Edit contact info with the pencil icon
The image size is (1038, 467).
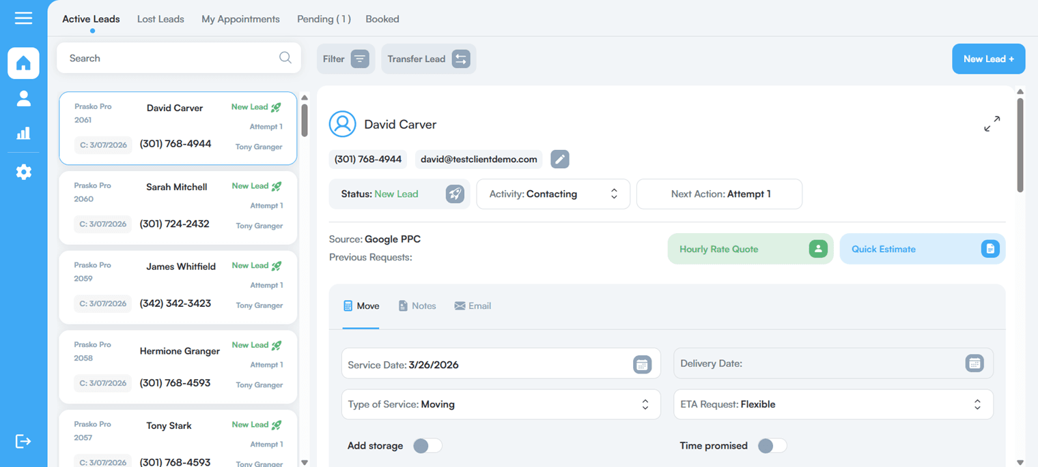tap(560, 159)
